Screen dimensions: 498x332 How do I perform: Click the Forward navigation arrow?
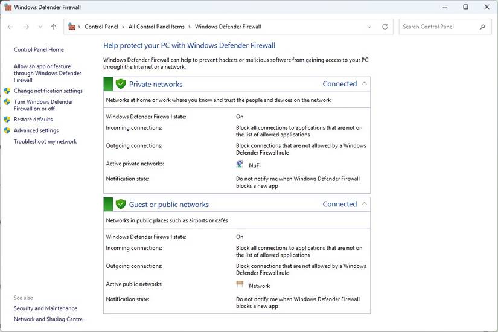27,27
